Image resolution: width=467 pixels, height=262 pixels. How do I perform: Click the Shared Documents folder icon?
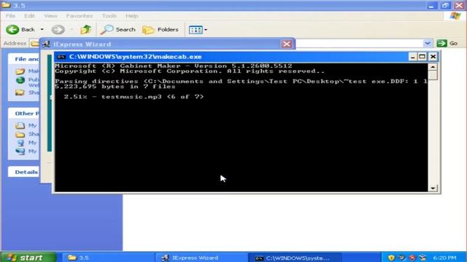coord(20,134)
